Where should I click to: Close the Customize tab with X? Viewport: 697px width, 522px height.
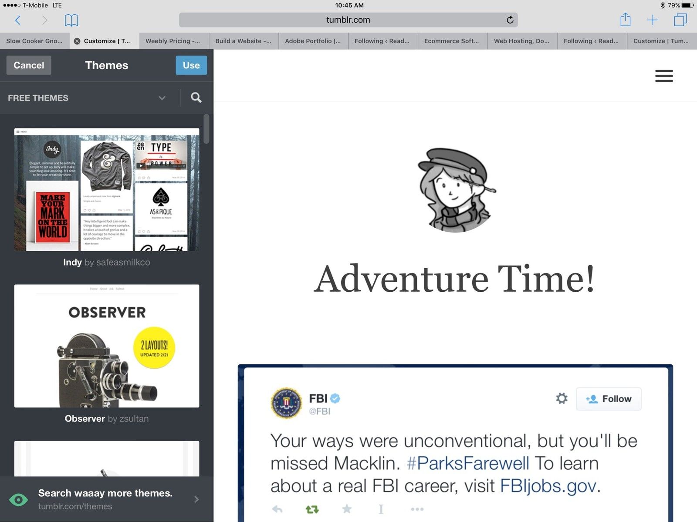(x=77, y=41)
